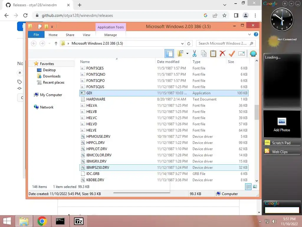Open the Web Clips gadget
The width and height of the screenshot is (302, 227).
point(282,152)
